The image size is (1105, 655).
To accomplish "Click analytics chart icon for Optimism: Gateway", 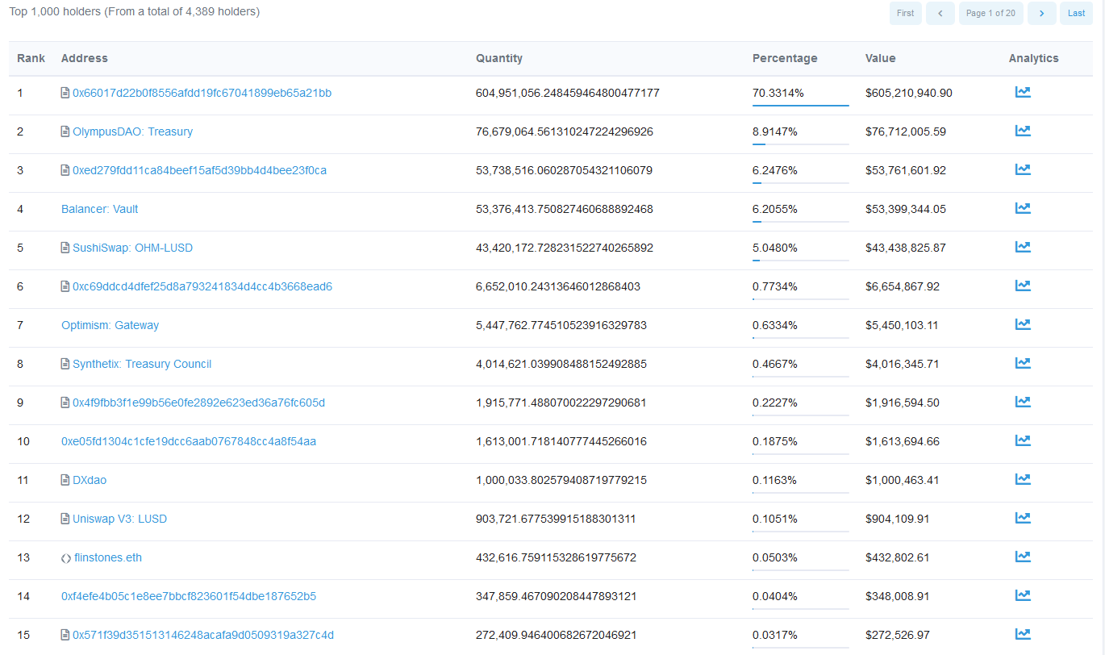I will (1023, 324).
